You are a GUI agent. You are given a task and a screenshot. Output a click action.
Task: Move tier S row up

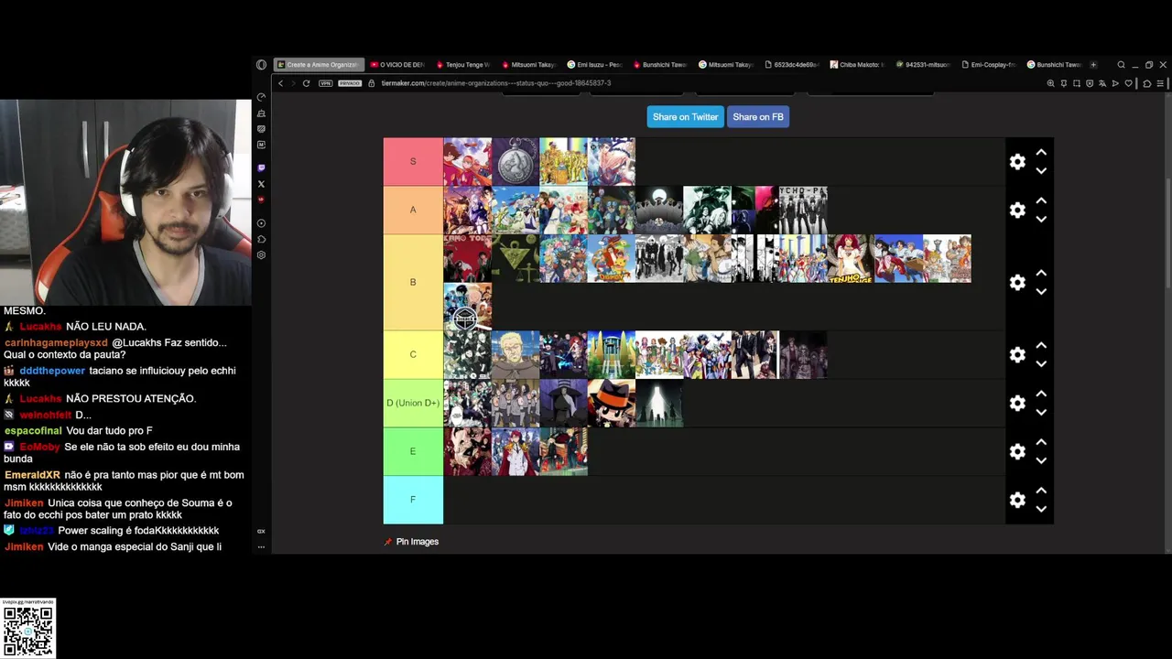pos(1041,153)
